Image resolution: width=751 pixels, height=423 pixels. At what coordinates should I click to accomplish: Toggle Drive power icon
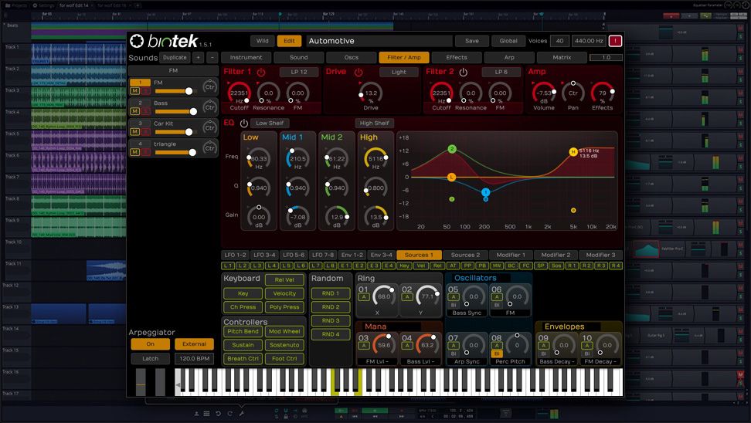pyautogui.click(x=359, y=73)
